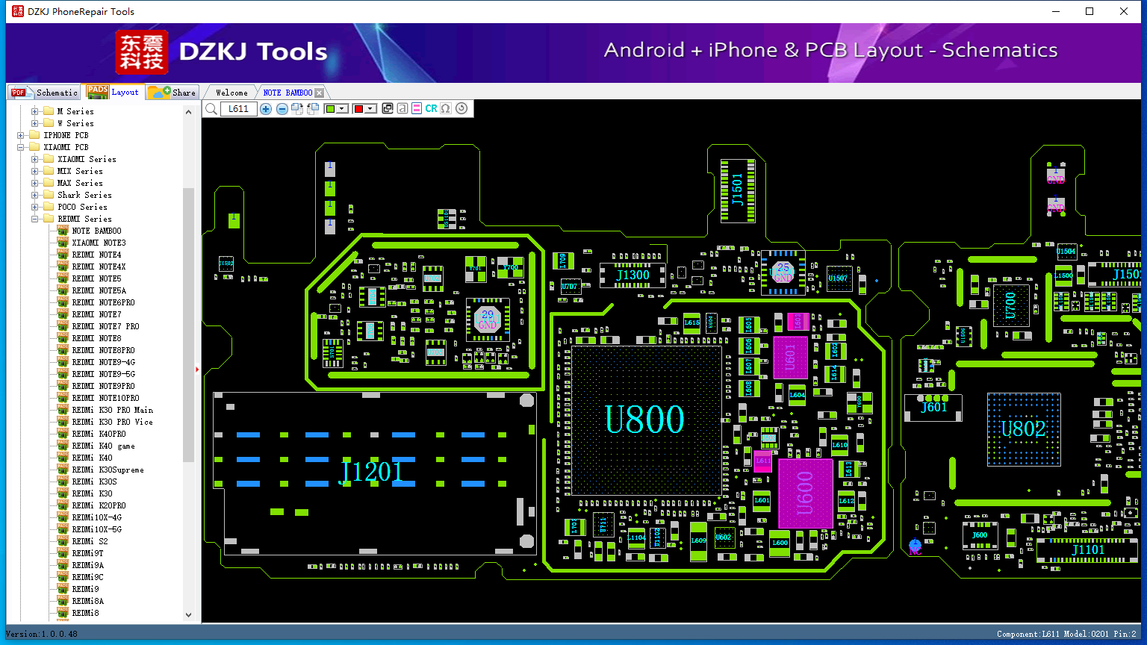1147x645 pixels.
Task: Open the green color dropdown
Action: tap(343, 109)
